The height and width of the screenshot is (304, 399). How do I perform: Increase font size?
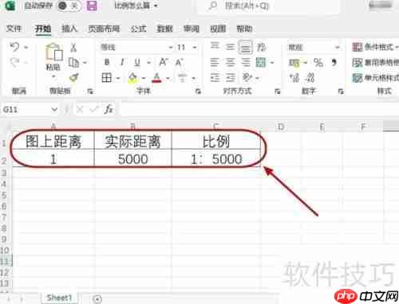pos(163,62)
